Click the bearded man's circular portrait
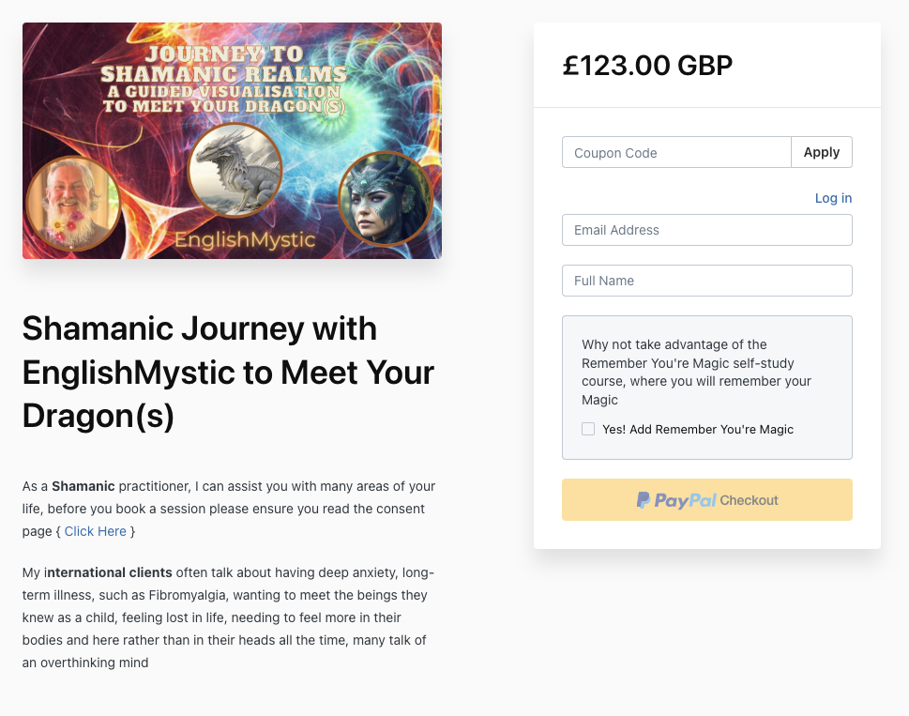 (72, 203)
